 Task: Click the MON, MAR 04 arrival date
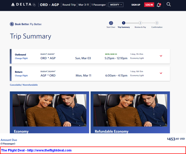pyautogui.click(x=111, y=54)
